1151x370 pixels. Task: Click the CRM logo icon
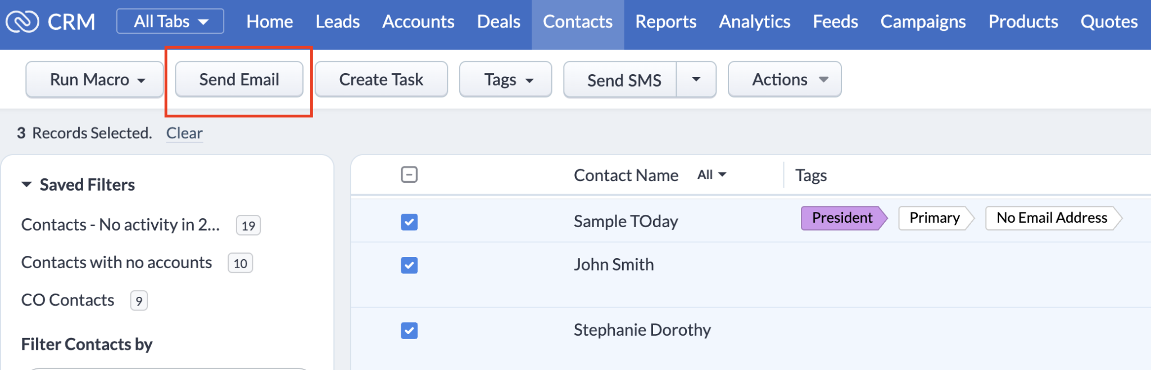pyautogui.click(x=22, y=22)
